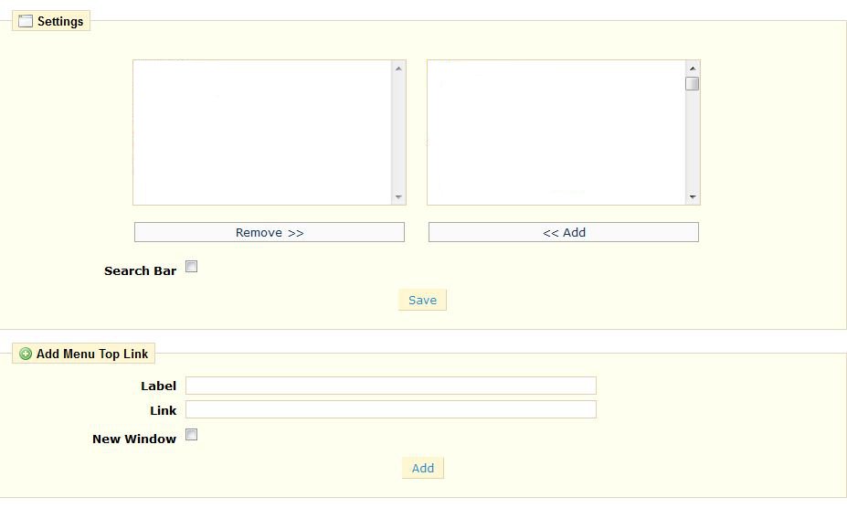Click the right list's scrollbar thumb
The height and width of the screenshot is (508, 847).
pyautogui.click(x=693, y=84)
